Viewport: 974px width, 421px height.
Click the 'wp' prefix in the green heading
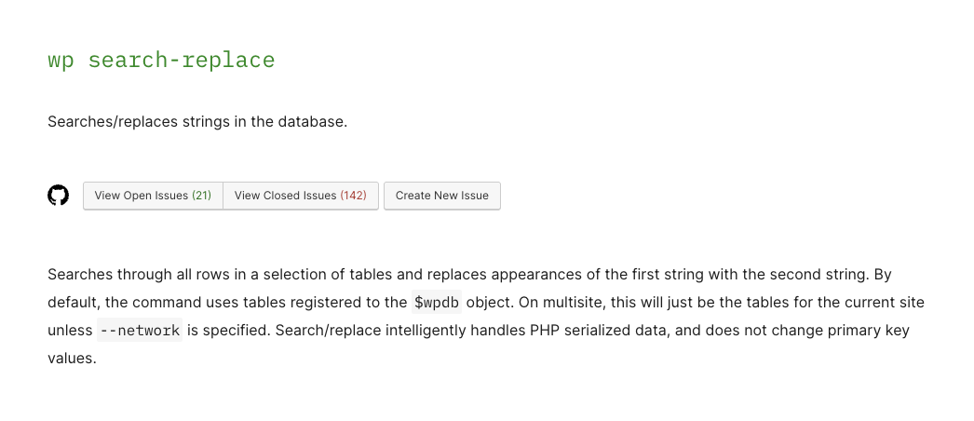[x=61, y=61]
